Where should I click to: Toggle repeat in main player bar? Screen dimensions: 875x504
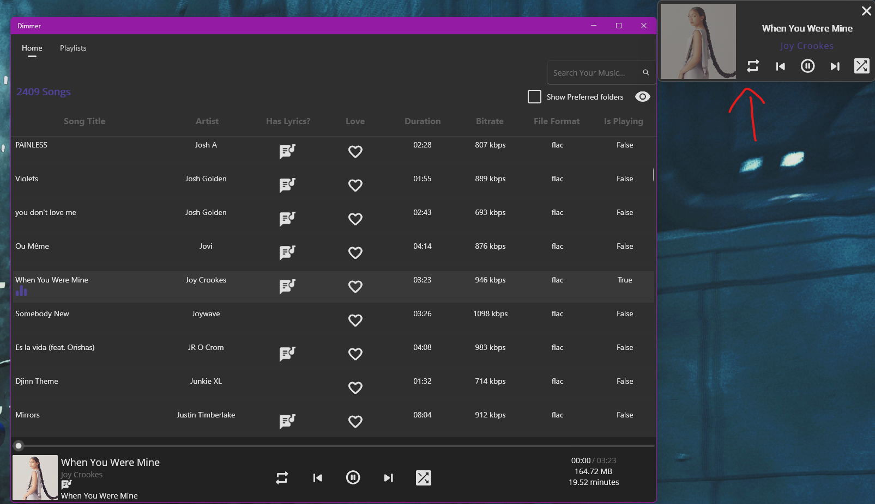tap(282, 478)
